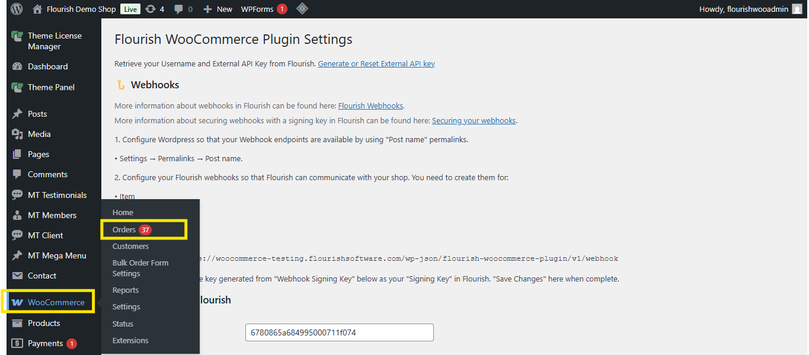The image size is (809, 355).
Task: Click the Media icon in sidebar
Action: tap(17, 134)
